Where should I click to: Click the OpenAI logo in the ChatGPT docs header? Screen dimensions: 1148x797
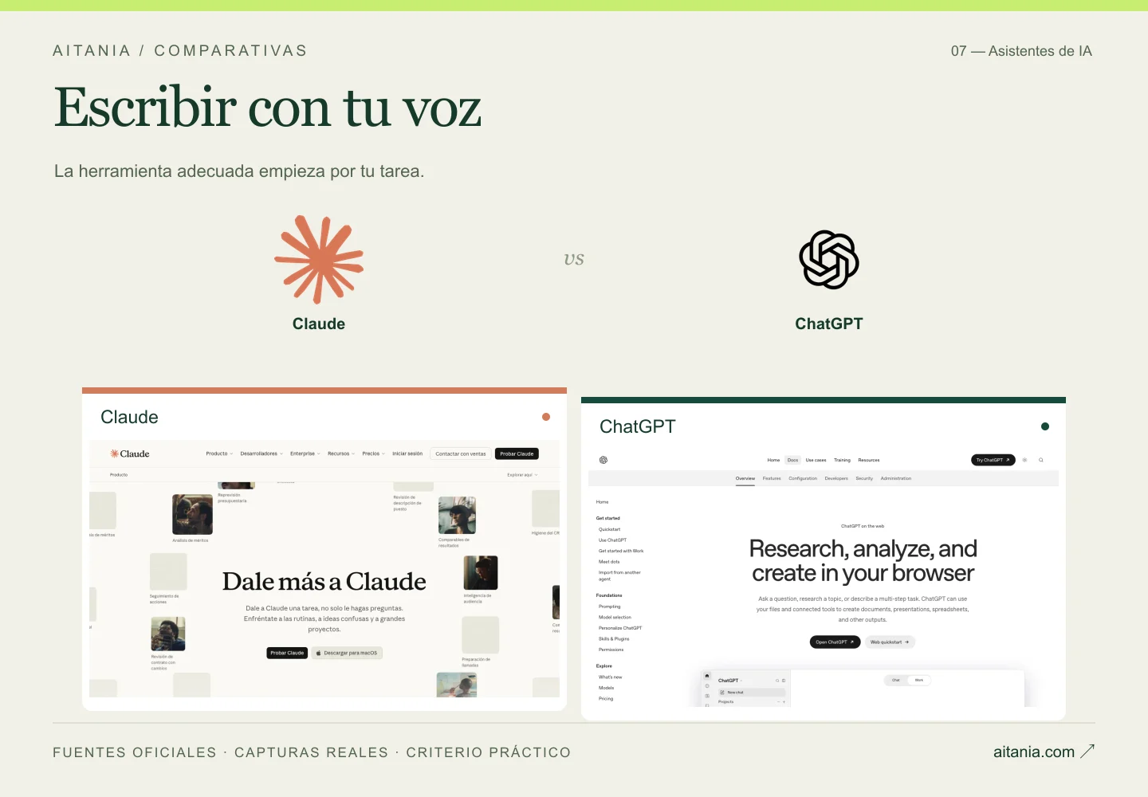603,460
